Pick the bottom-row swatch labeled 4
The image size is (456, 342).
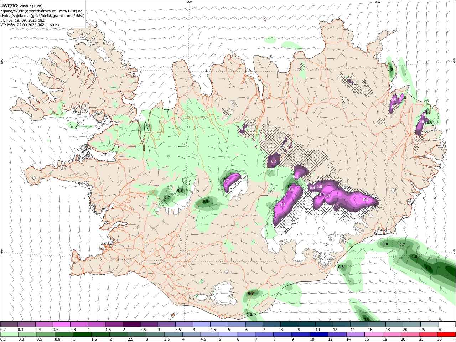coord(191,334)
